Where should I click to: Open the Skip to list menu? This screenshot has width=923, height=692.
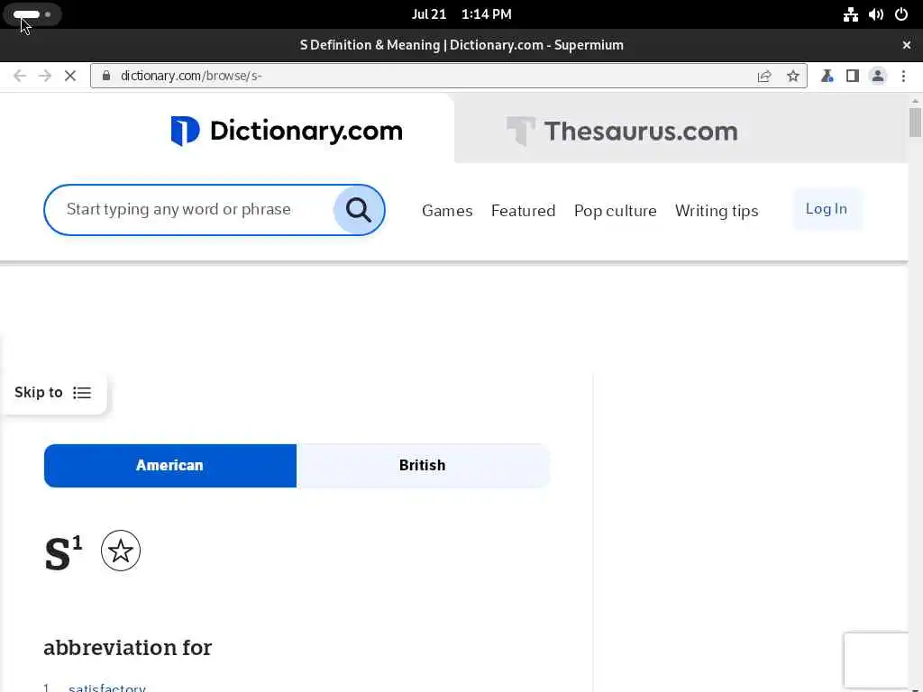(53, 393)
